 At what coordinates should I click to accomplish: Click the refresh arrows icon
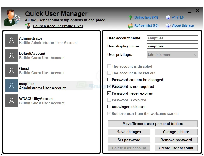[x=130, y=26]
